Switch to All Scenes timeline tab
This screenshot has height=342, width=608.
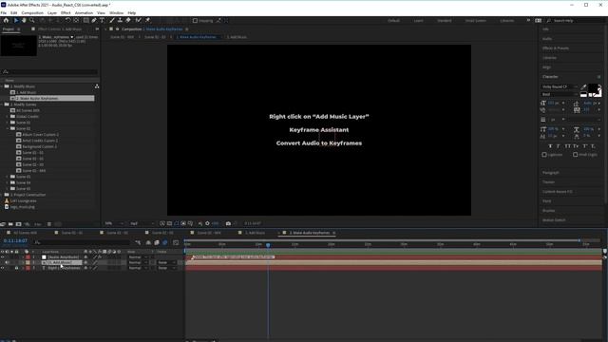click(25, 233)
